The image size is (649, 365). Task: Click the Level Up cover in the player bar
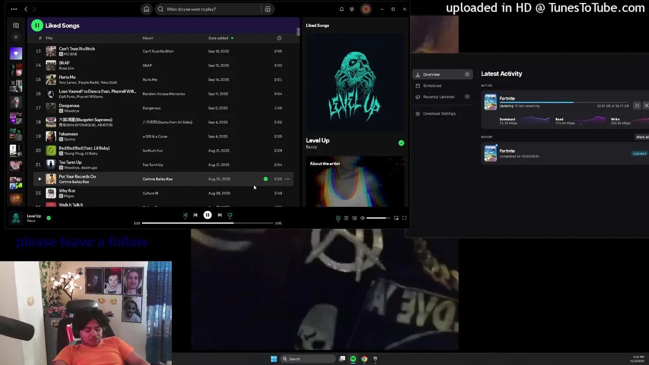[x=16, y=218]
